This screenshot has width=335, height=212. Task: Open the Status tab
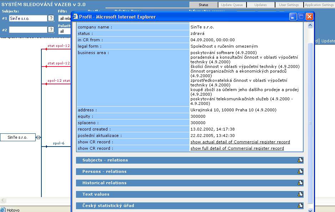(203, 5)
